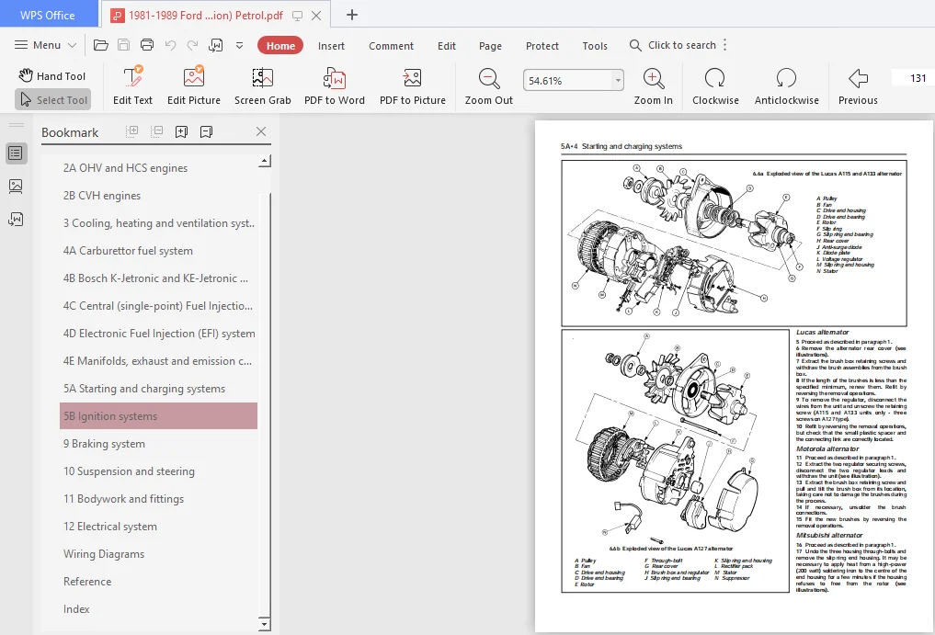
Task: Click the Edit Text tool
Action: [x=133, y=85]
